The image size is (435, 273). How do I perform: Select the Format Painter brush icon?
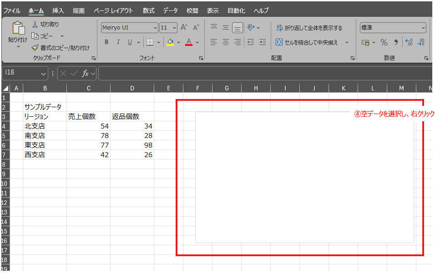click(x=35, y=48)
